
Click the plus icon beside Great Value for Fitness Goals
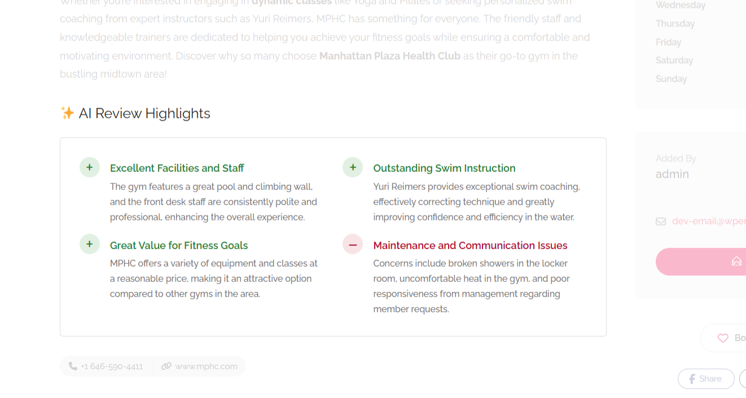point(90,244)
